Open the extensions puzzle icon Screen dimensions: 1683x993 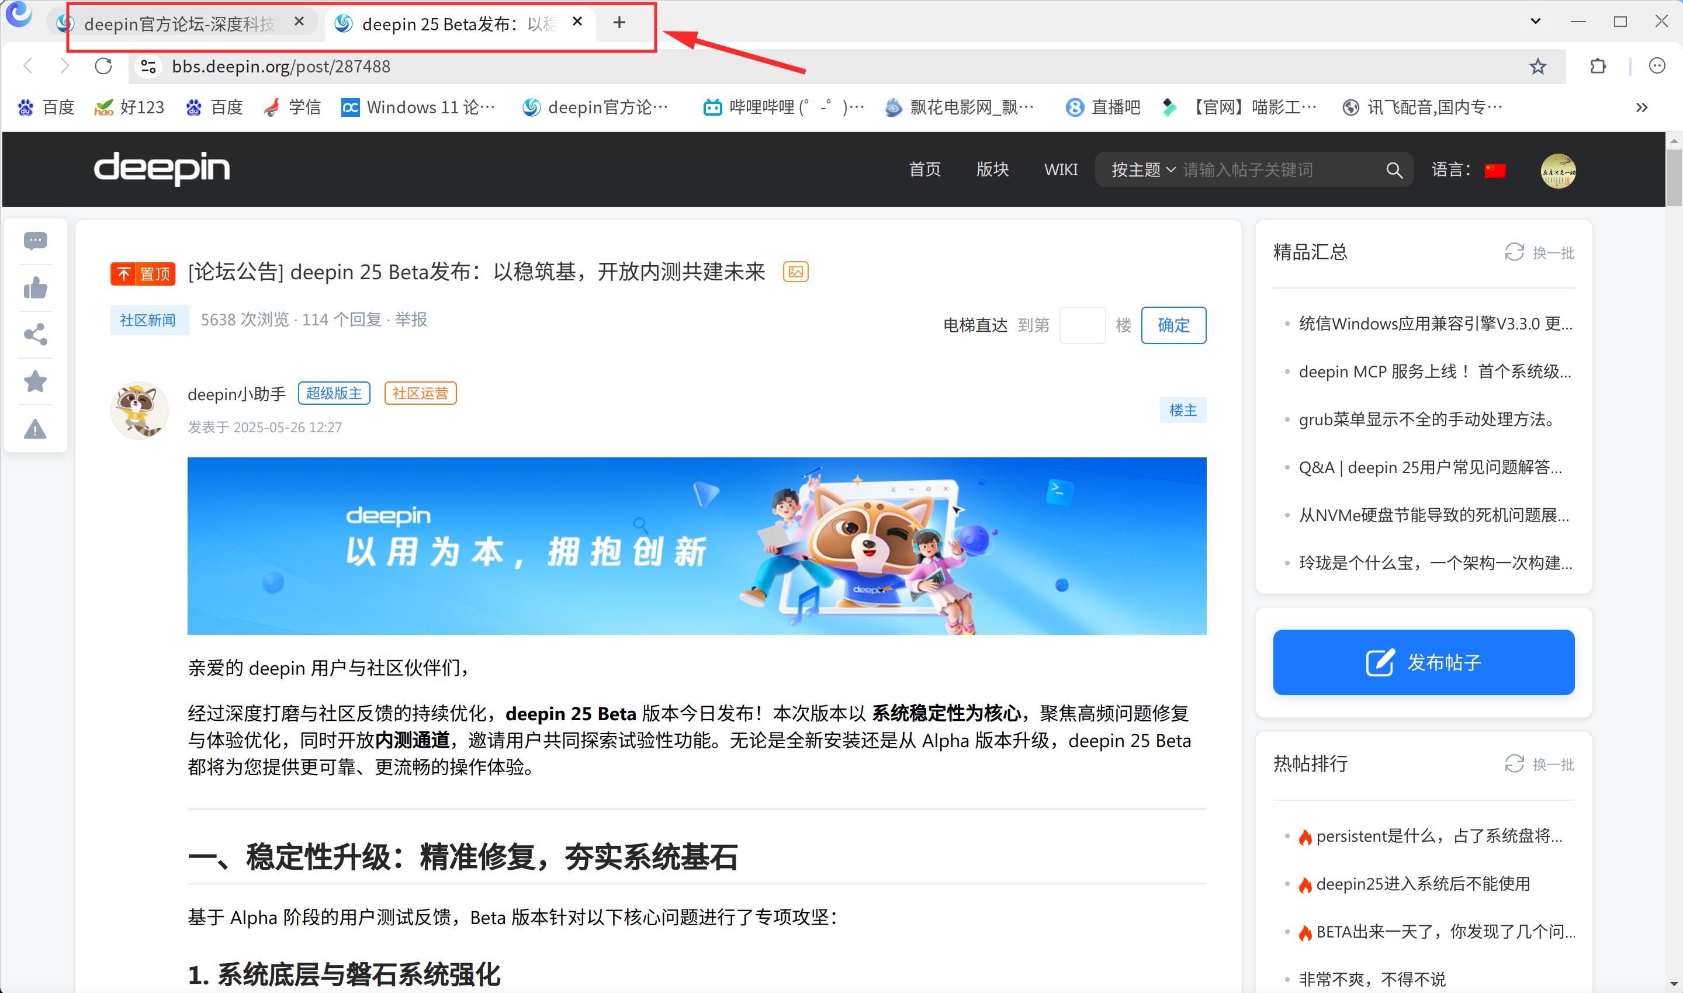tap(1598, 66)
